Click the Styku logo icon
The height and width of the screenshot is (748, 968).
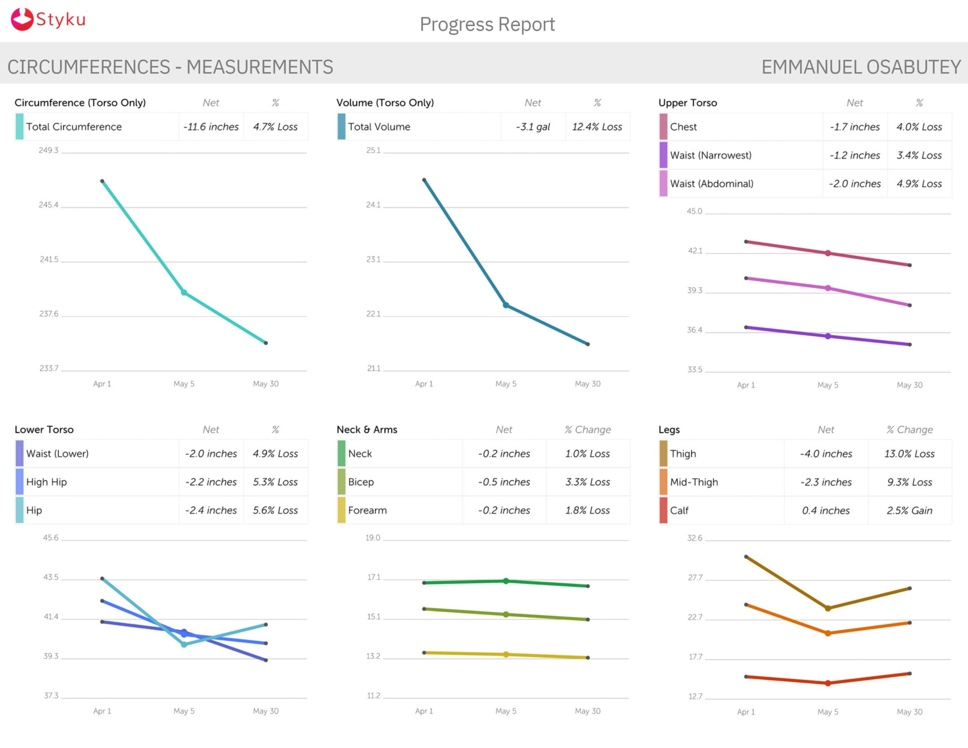(x=22, y=20)
